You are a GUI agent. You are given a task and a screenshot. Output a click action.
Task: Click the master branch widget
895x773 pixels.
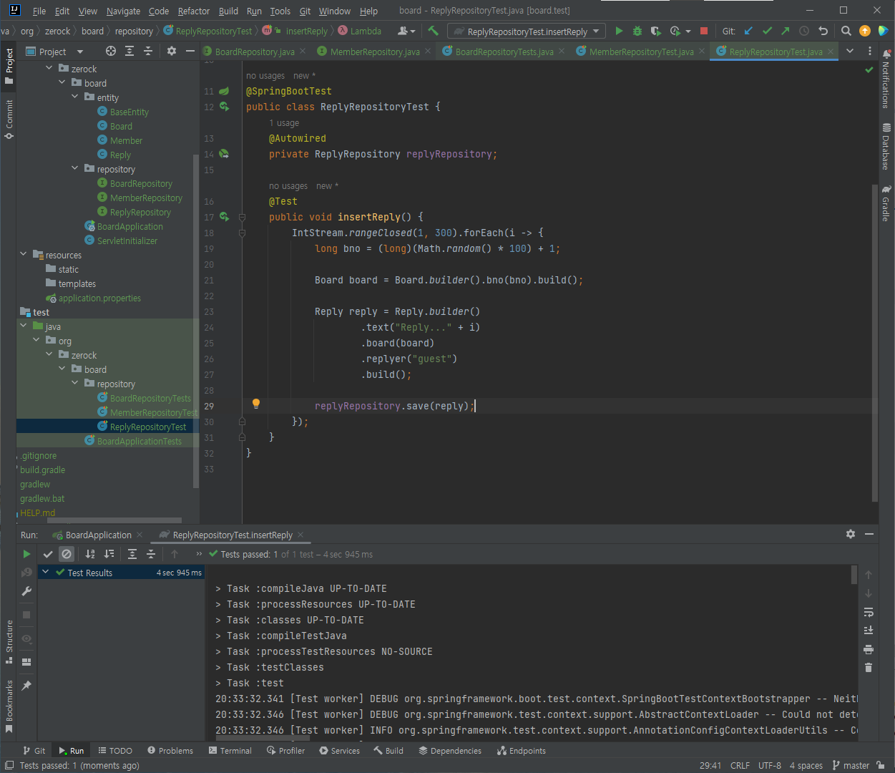point(851,765)
